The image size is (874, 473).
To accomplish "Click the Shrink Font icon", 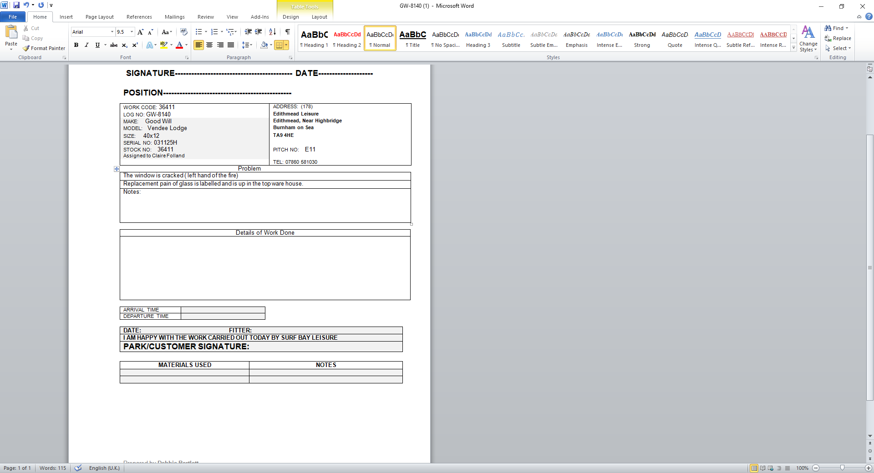I will pos(151,32).
